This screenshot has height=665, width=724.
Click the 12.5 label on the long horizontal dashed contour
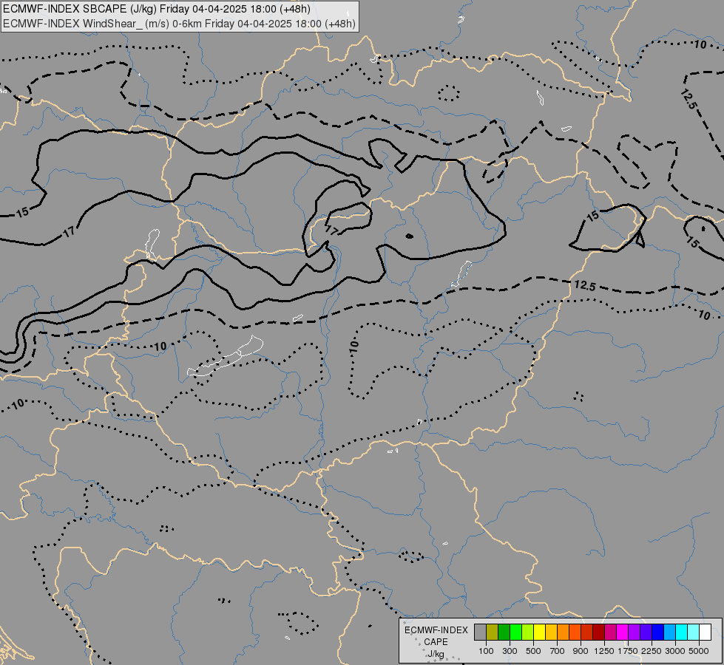pos(584,286)
